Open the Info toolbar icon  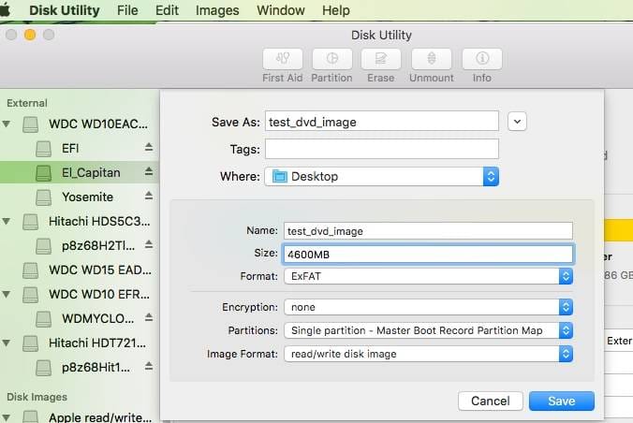click(481, 59)
